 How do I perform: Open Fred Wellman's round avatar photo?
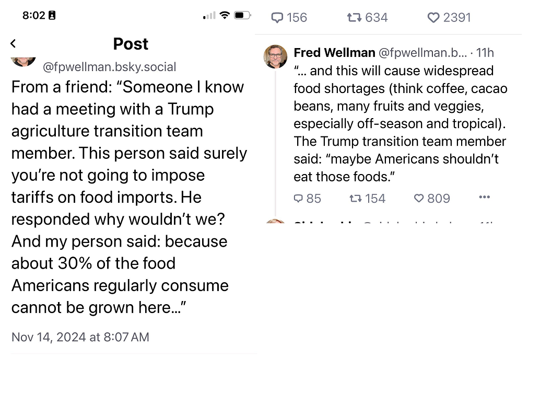click(275, 56)
